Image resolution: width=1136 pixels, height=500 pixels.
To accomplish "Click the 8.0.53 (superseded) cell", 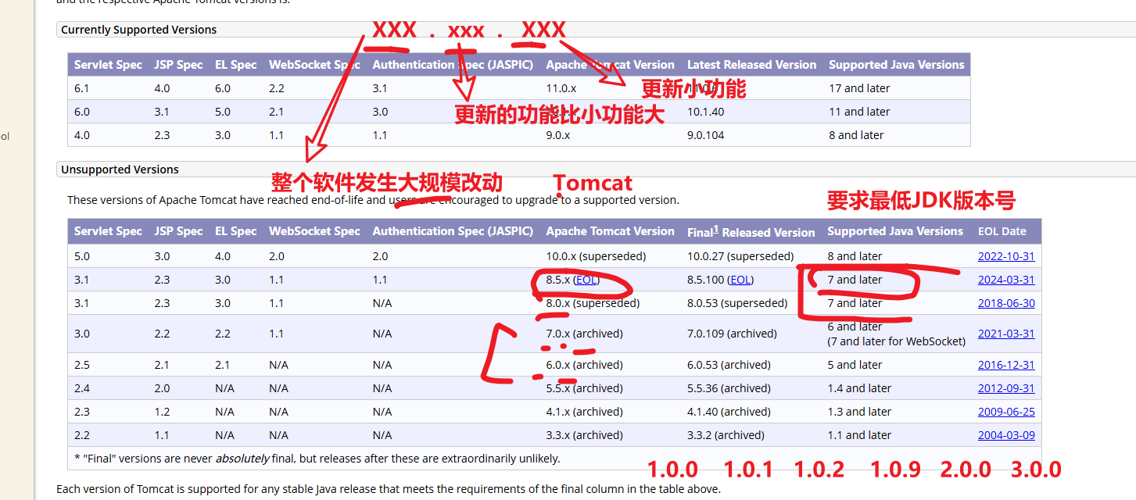I will (x=737, y=303).
